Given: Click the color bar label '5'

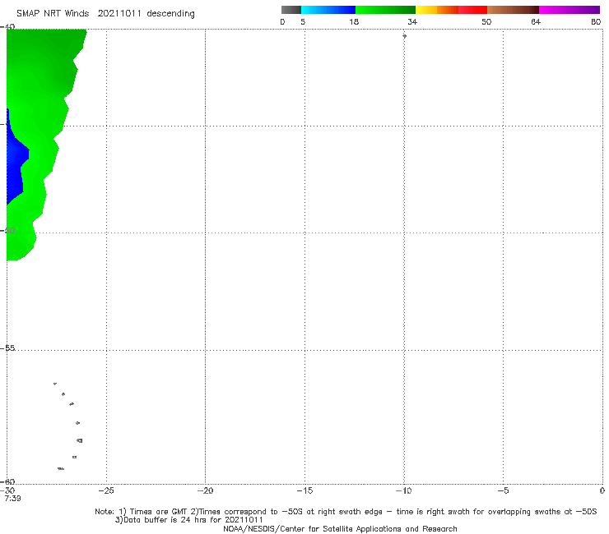Looking at the screenshot, I should pos(303,22).
